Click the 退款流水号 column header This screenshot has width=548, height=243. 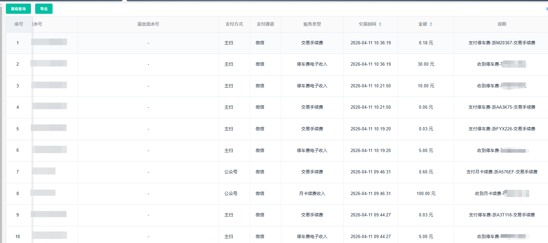pos(148,24)
